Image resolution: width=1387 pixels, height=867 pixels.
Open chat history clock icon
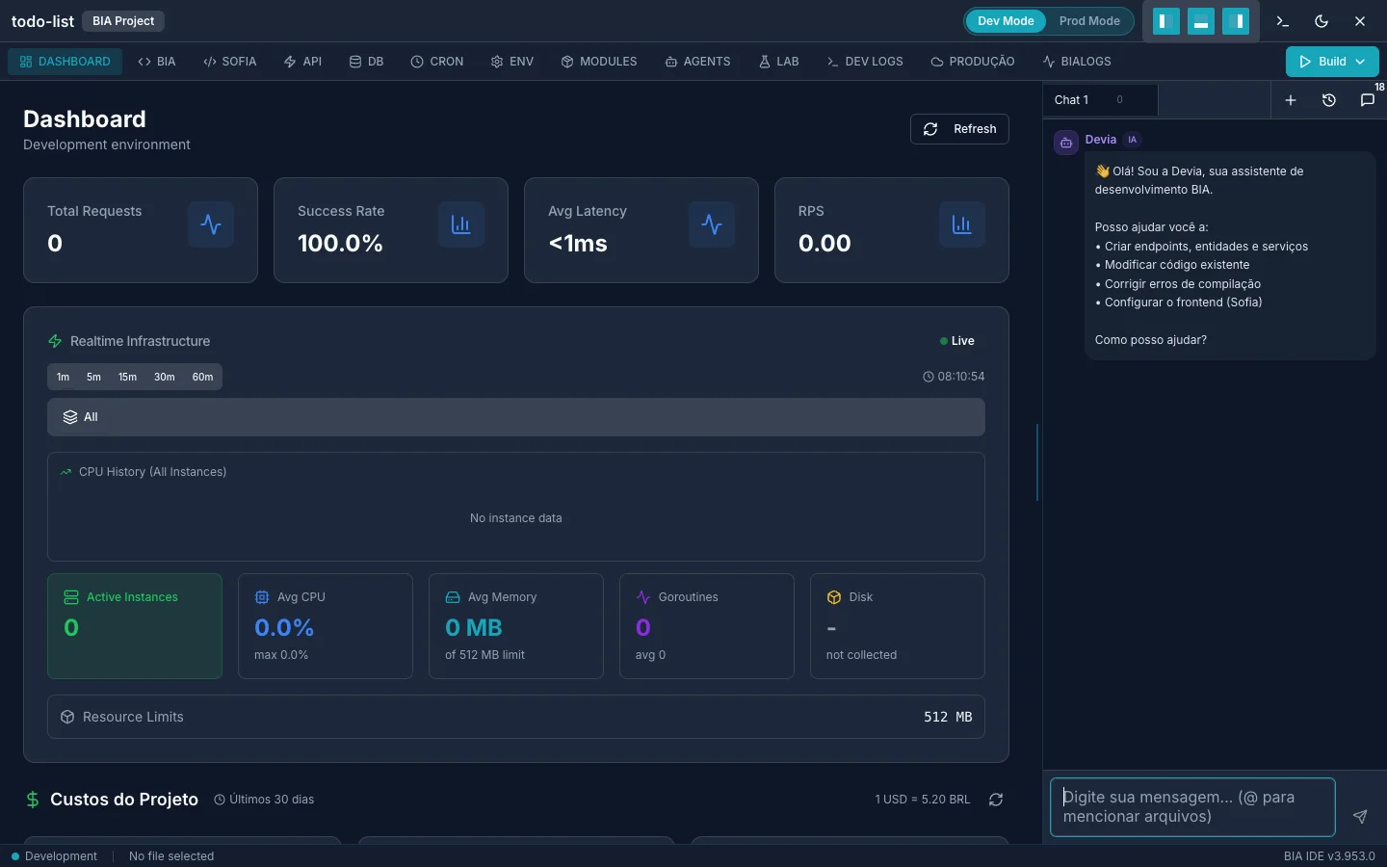pos(1329,100)
